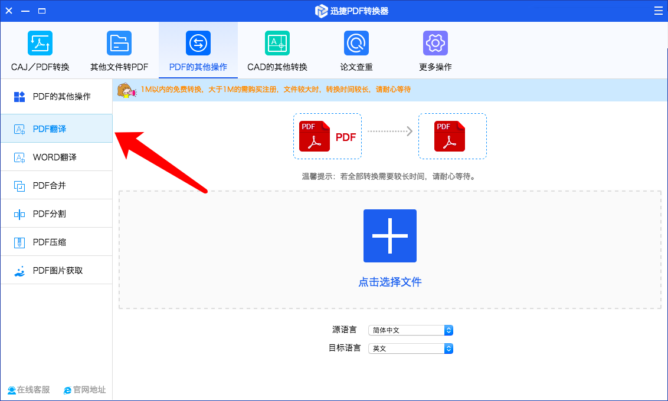668x401 pixels.
Task: Open the 目标语言 英文 dropdown
Action: (x=411, y=349)
